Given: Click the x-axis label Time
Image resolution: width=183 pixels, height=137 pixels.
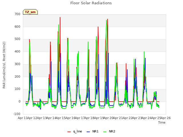Looking at the screenshot, I should point(162,122).
